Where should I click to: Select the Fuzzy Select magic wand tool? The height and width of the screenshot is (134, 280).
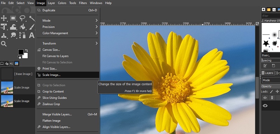click(32, 18)
